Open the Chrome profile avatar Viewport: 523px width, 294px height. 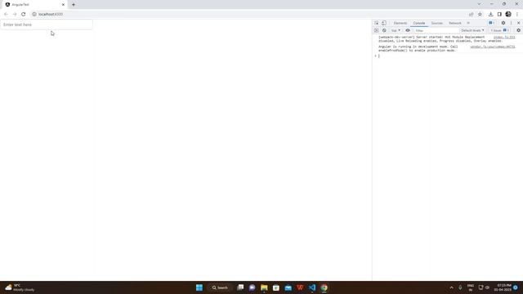[508, 15]
